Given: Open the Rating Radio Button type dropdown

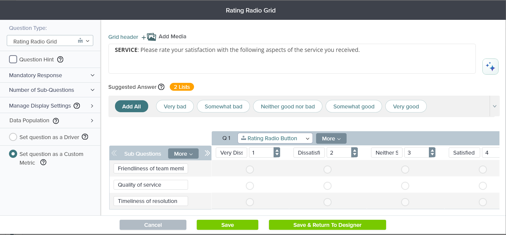Looking at the screenshot, I should (275, 138).
